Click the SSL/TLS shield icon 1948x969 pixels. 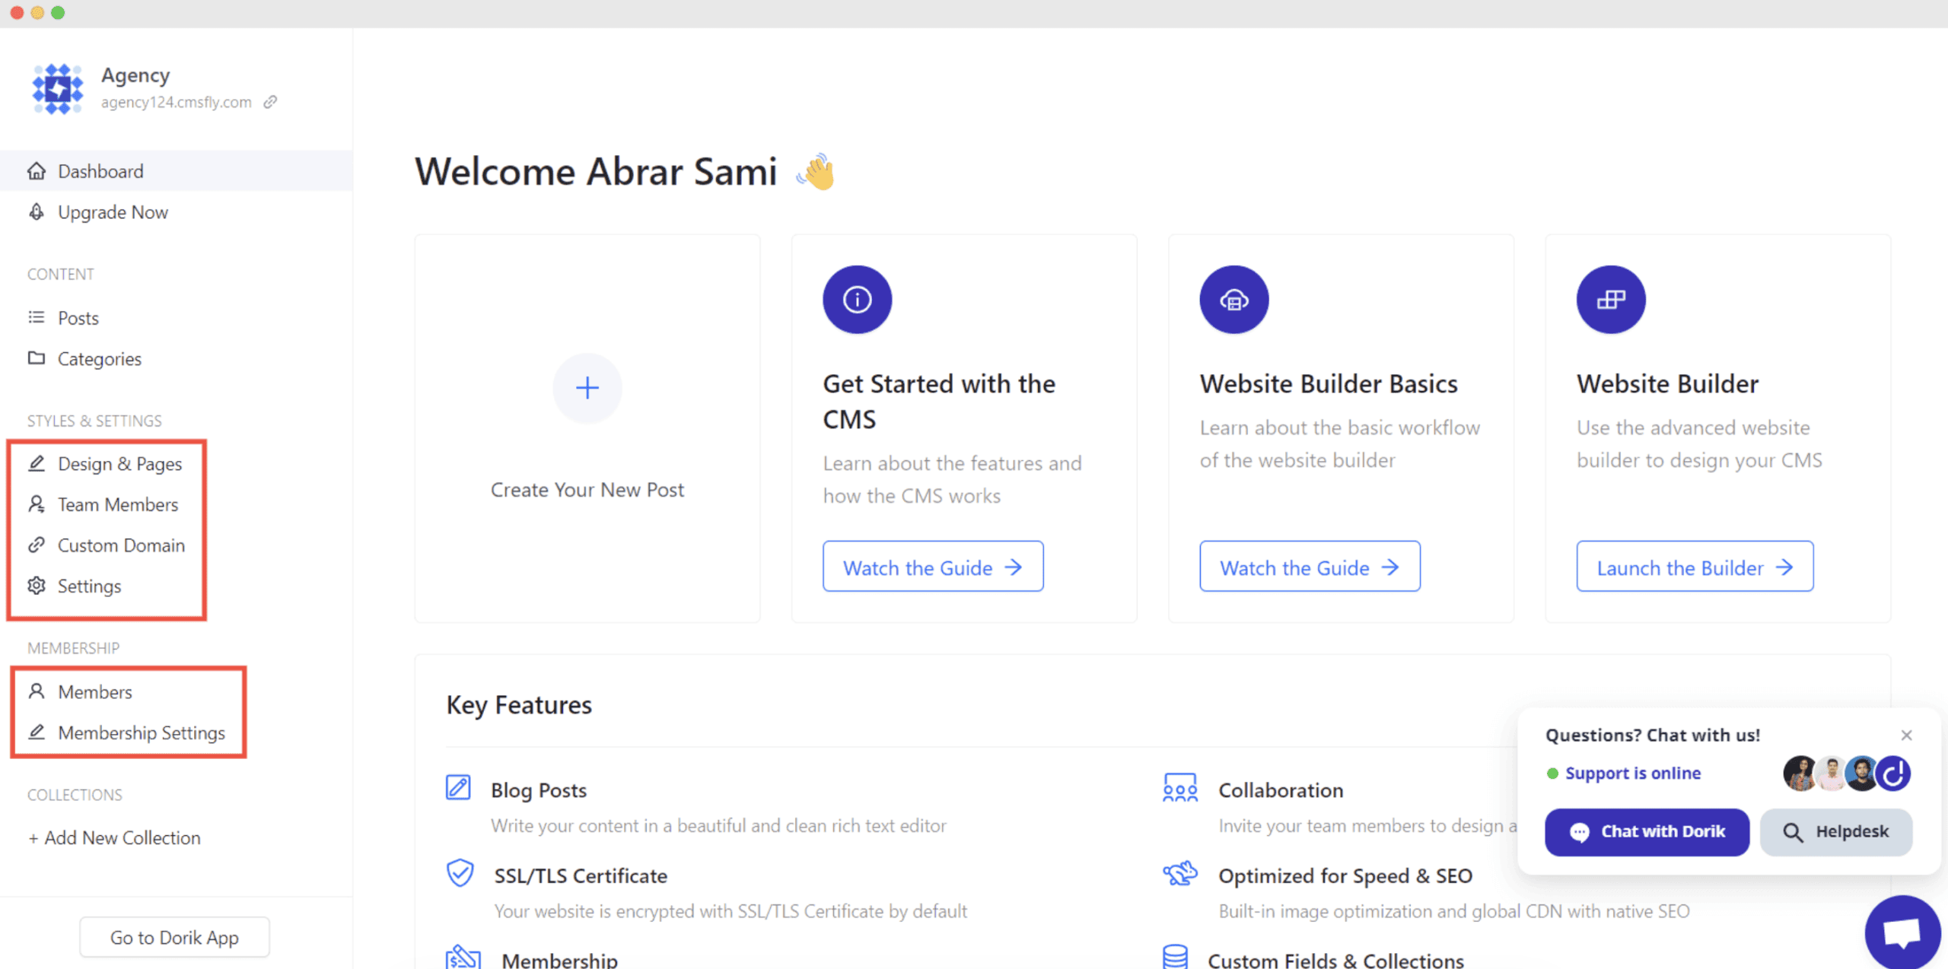pyautogui.click(x=460, y=873)
